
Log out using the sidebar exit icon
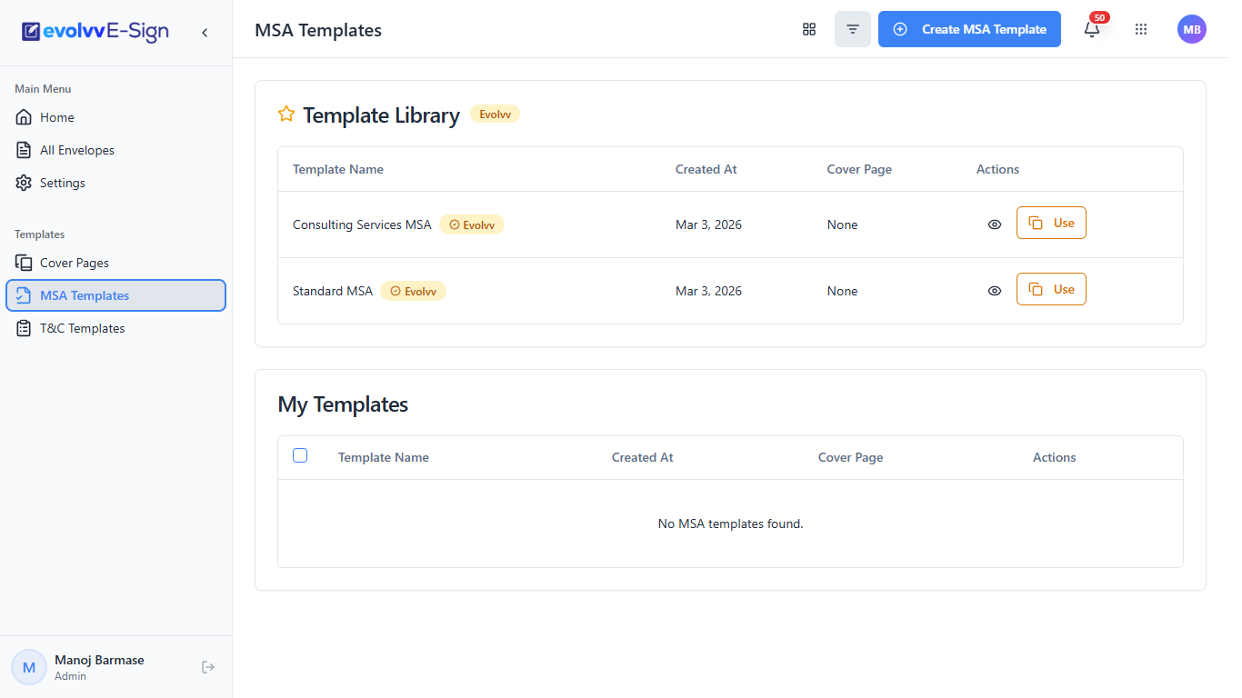208,667
